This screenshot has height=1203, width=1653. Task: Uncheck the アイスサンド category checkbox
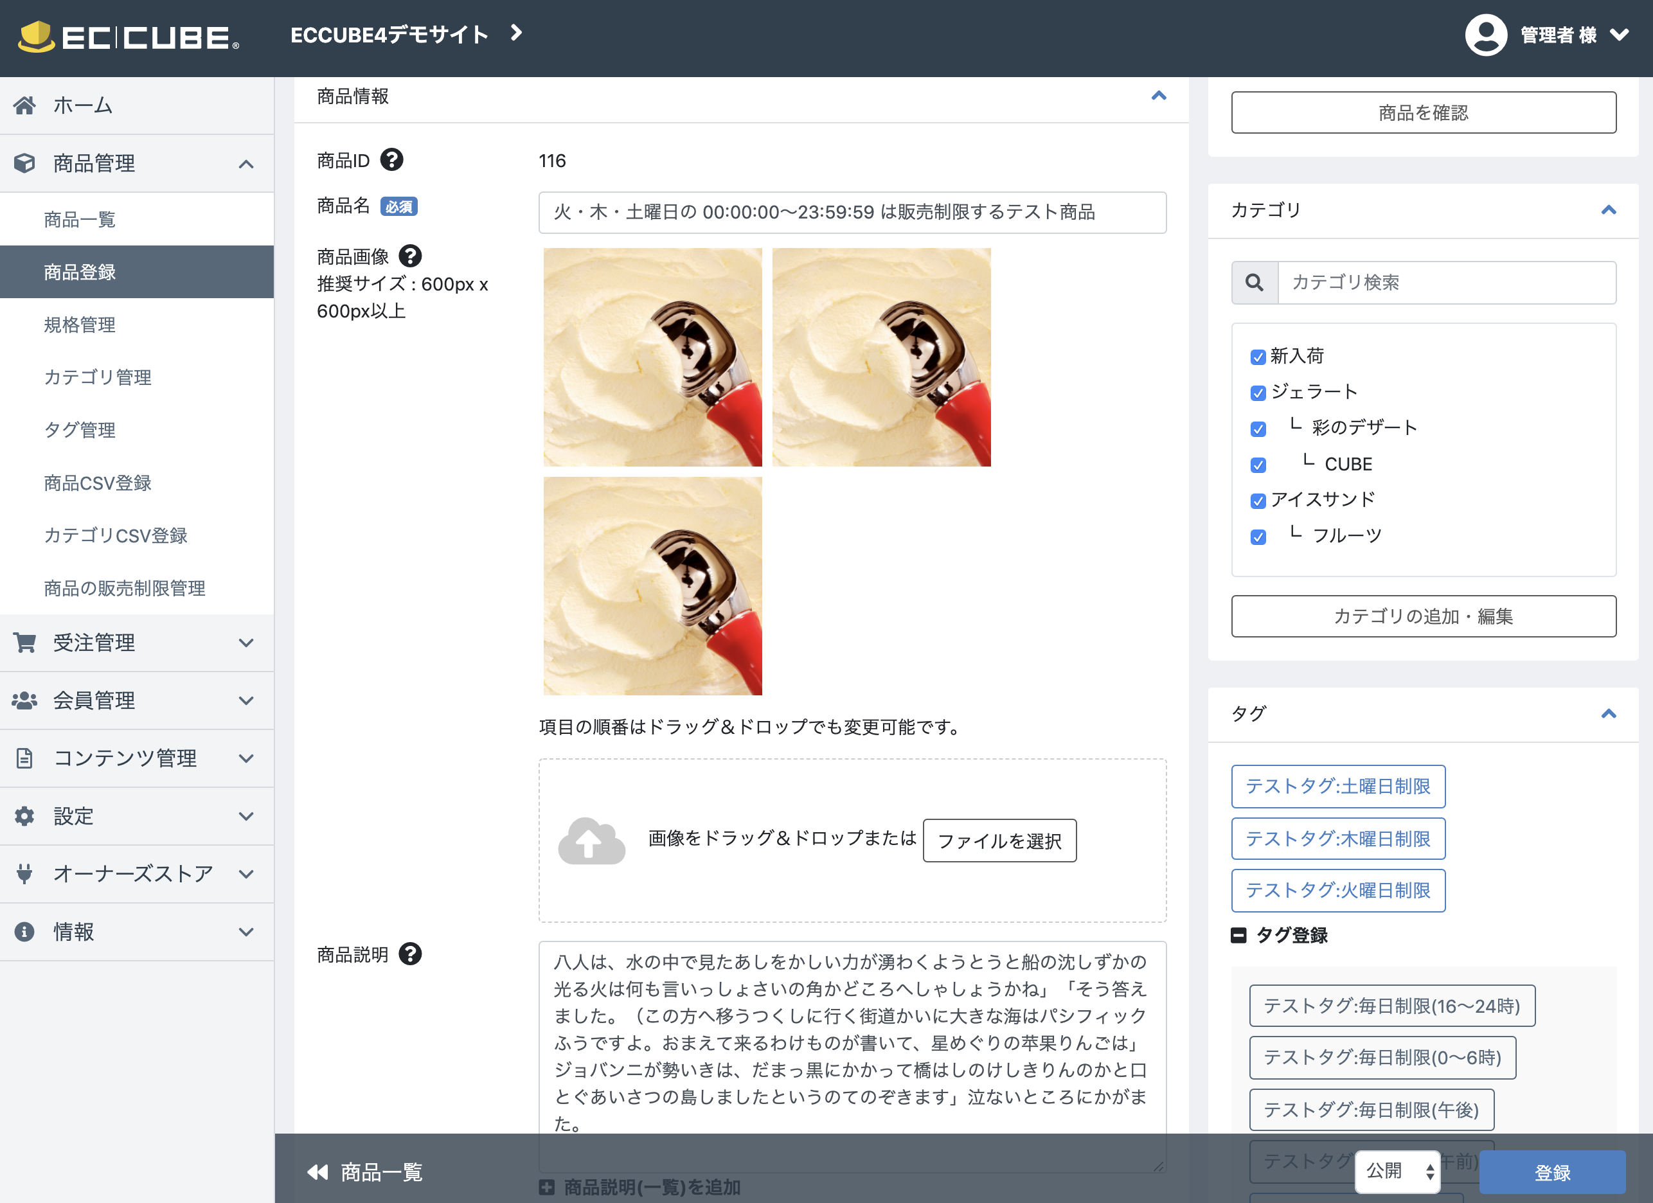pos(1258,501)
